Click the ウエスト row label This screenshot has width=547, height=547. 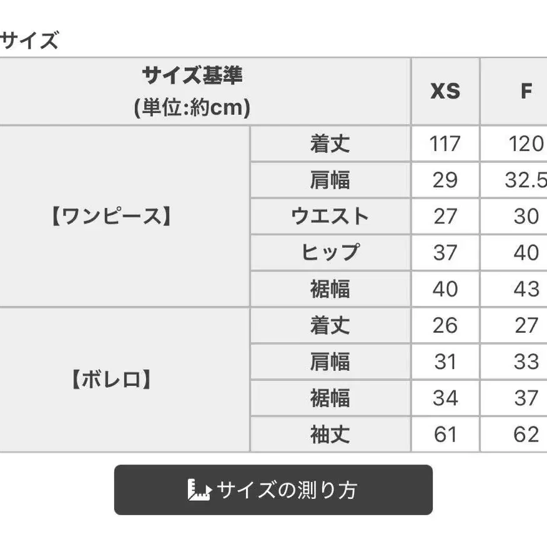click(x=330, y=217)
